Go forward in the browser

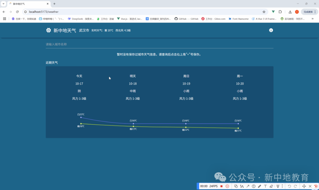(x=11, y=12)
